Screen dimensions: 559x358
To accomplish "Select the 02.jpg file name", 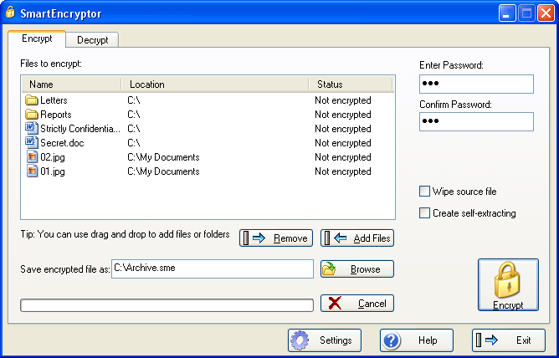I will [53, 157].
